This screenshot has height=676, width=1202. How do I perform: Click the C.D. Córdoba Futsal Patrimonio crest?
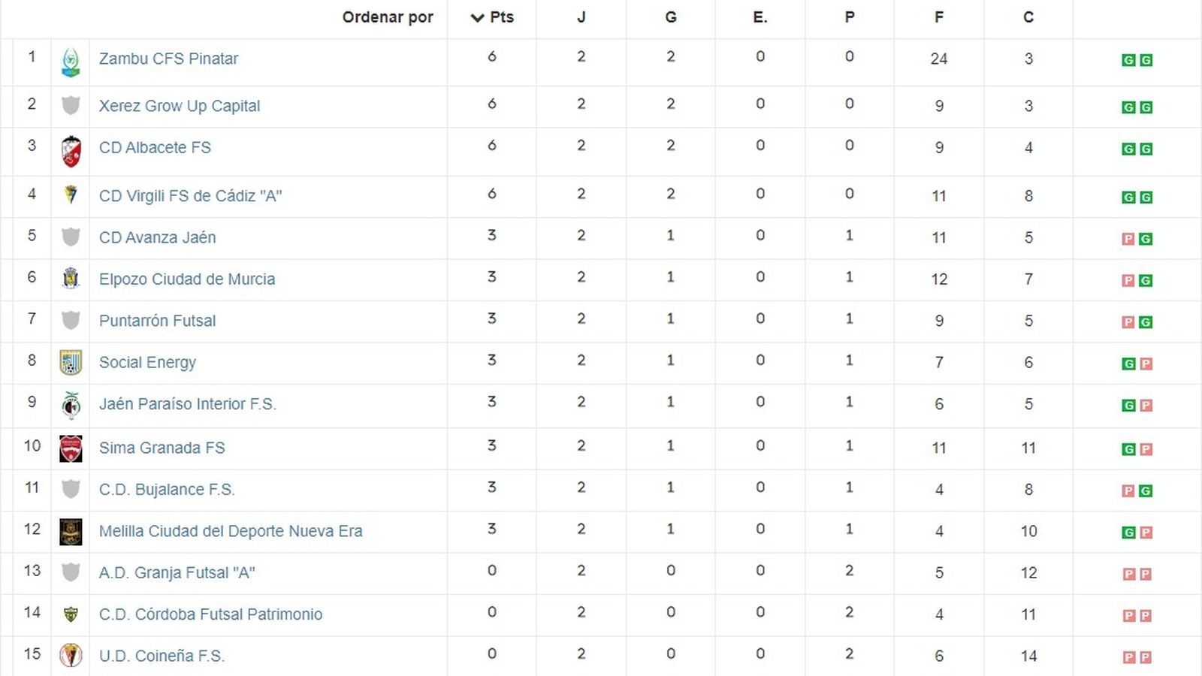71,614
